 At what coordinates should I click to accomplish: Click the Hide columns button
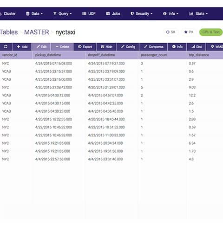pos(106,47)
